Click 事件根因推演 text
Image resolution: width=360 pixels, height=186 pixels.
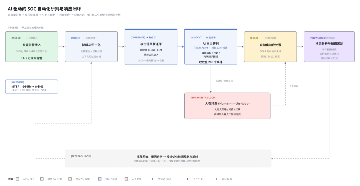(x=329, y=50)
